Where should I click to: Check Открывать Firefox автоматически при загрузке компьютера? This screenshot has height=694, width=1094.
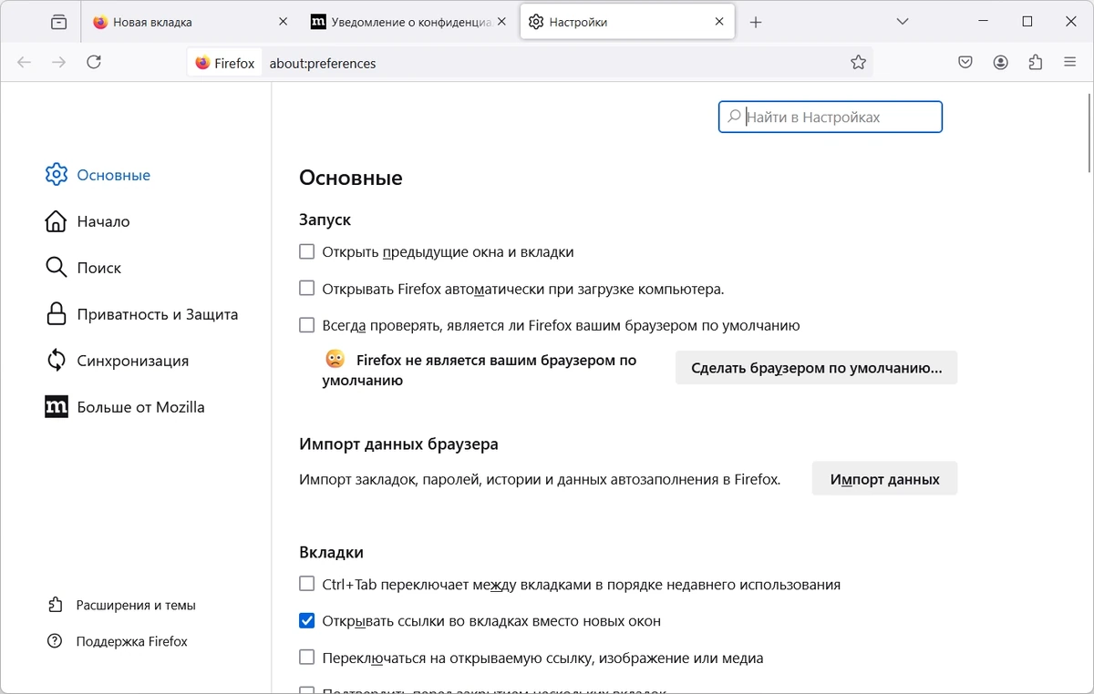point(307,289)
